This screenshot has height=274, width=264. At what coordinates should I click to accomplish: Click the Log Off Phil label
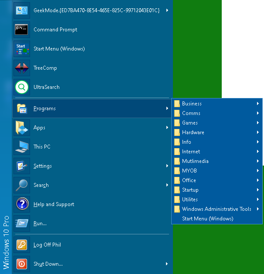[x=47, y=245]
